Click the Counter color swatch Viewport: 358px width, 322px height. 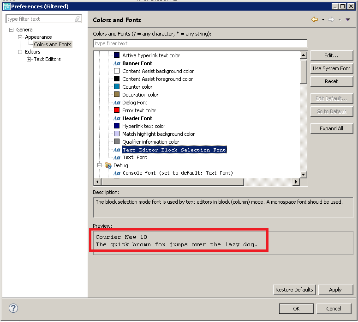click(x=117, y=86)
